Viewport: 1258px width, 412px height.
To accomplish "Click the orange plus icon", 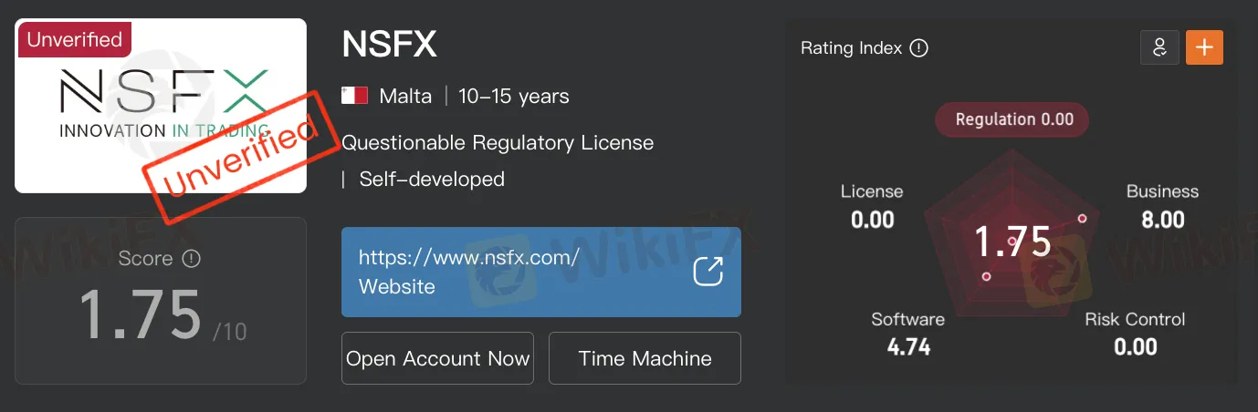I will tap(1204, 47).
